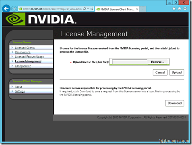Open browser Tools gear icon
192x145 pixels.
coord(185,9)
